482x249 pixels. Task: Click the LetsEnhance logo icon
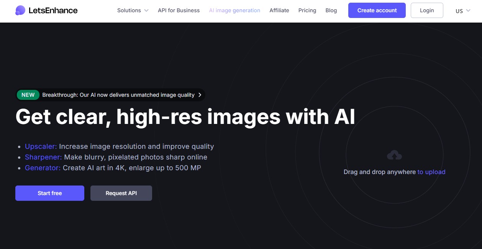pos(20,10)
